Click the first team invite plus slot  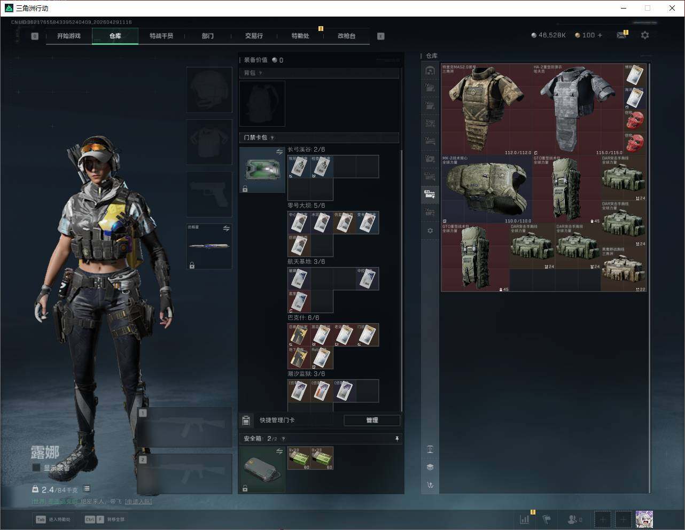coord(603,519)
